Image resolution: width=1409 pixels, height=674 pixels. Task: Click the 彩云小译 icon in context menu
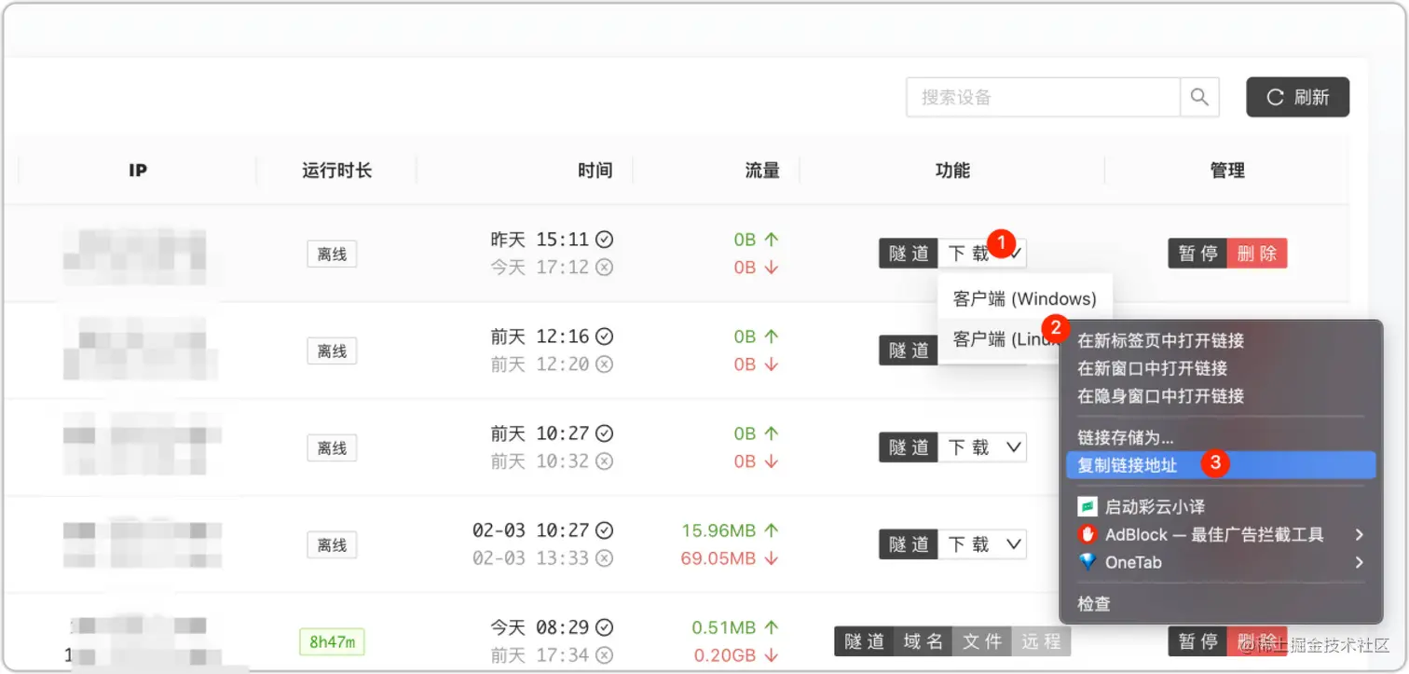click(x=1088, y=506)
